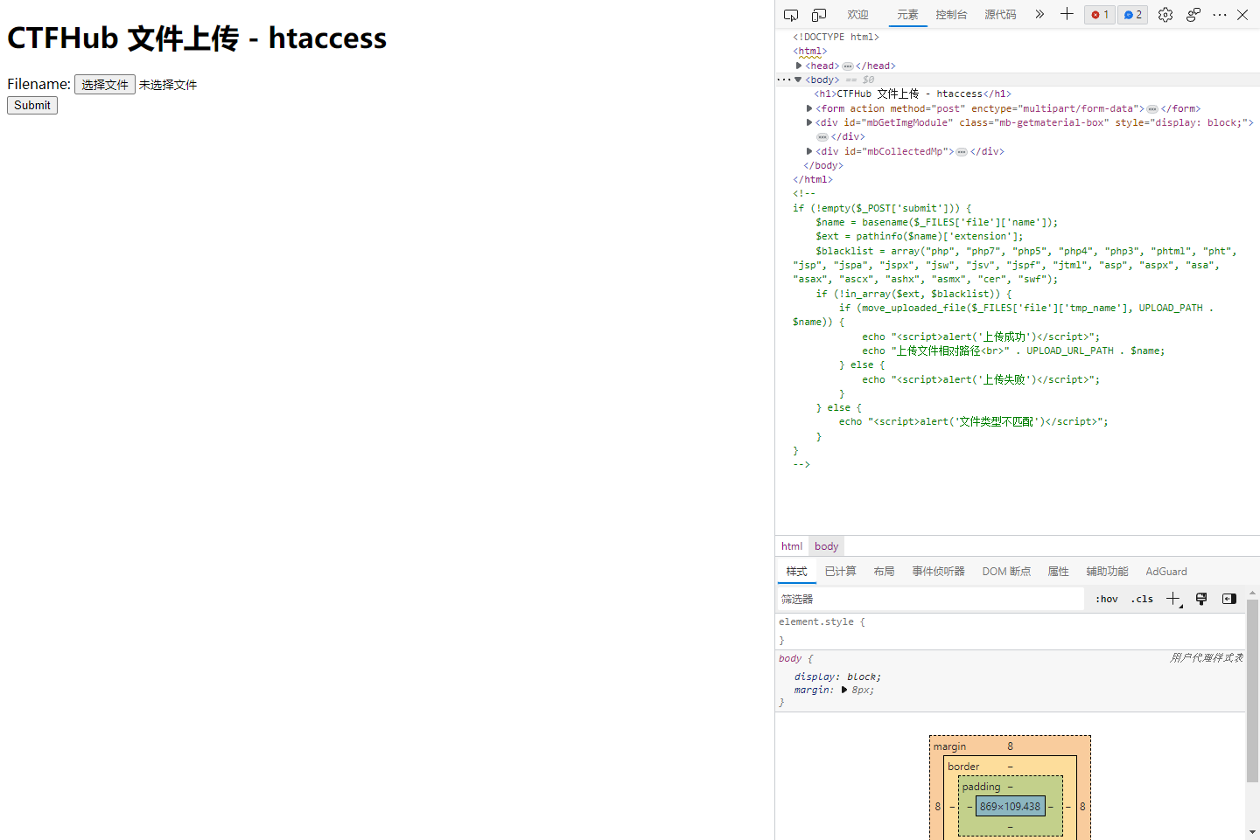Switch to the 欢迎 tab
This screenshot has width=1260, height=840.
pos(857,15)
